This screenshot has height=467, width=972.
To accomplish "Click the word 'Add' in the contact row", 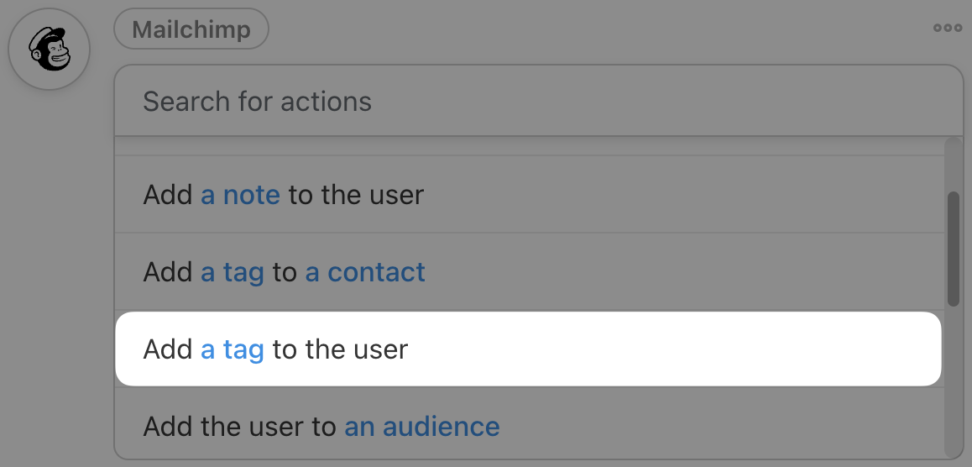I will coord(168,272).
